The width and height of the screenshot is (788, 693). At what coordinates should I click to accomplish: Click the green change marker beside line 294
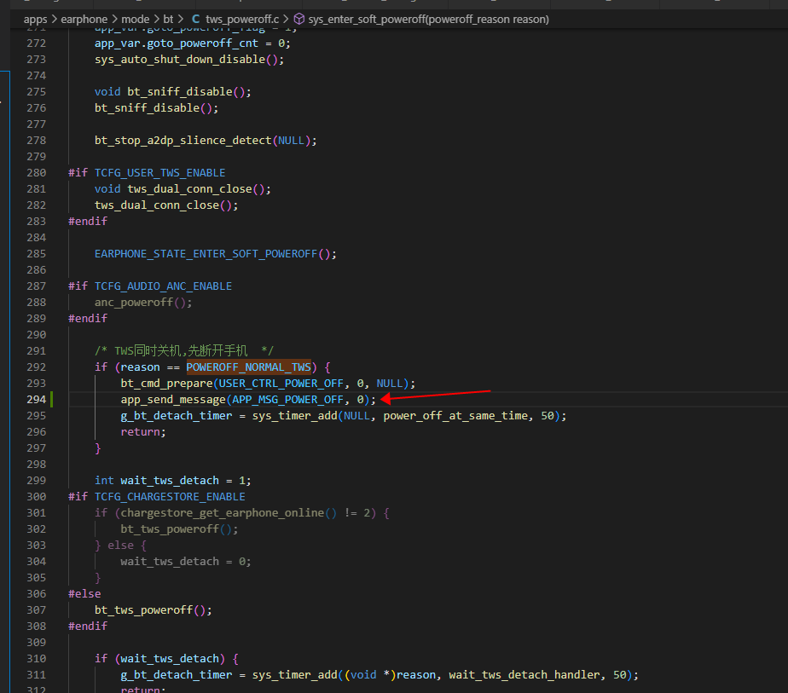coord(52,399)
